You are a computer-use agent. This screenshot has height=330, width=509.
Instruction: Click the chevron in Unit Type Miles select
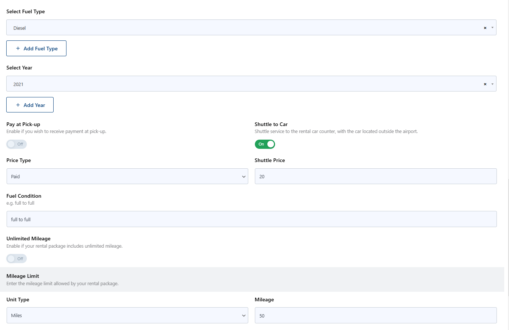[243, 316]
